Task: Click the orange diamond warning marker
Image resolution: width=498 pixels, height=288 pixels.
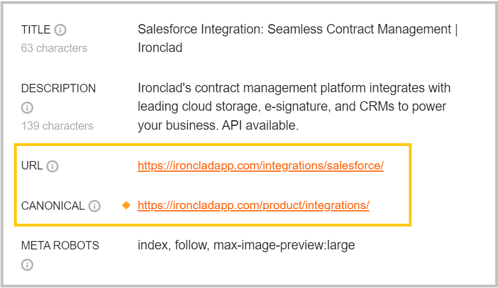Action: tap(126, 205)
